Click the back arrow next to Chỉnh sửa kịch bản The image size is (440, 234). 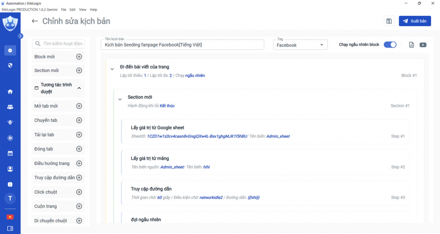tap(35, 21)
